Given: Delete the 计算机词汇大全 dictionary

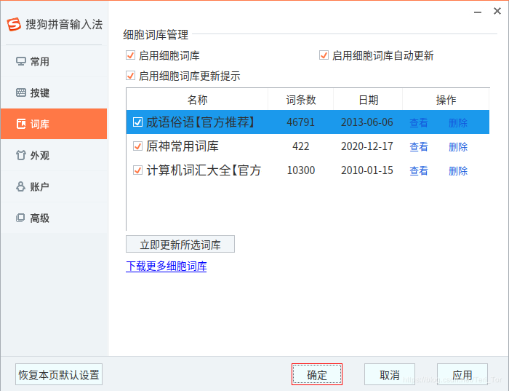Looking at the screenshot, I should [458, 170].
